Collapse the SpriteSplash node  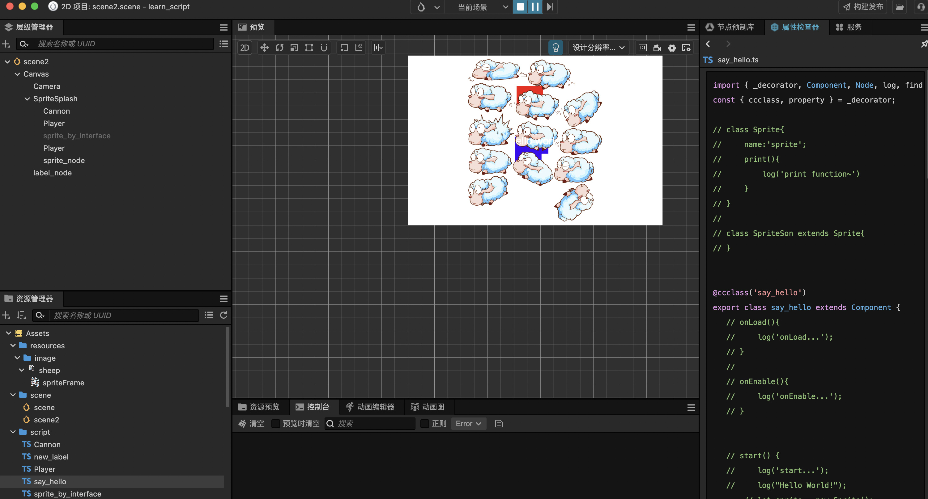(27, 99)
